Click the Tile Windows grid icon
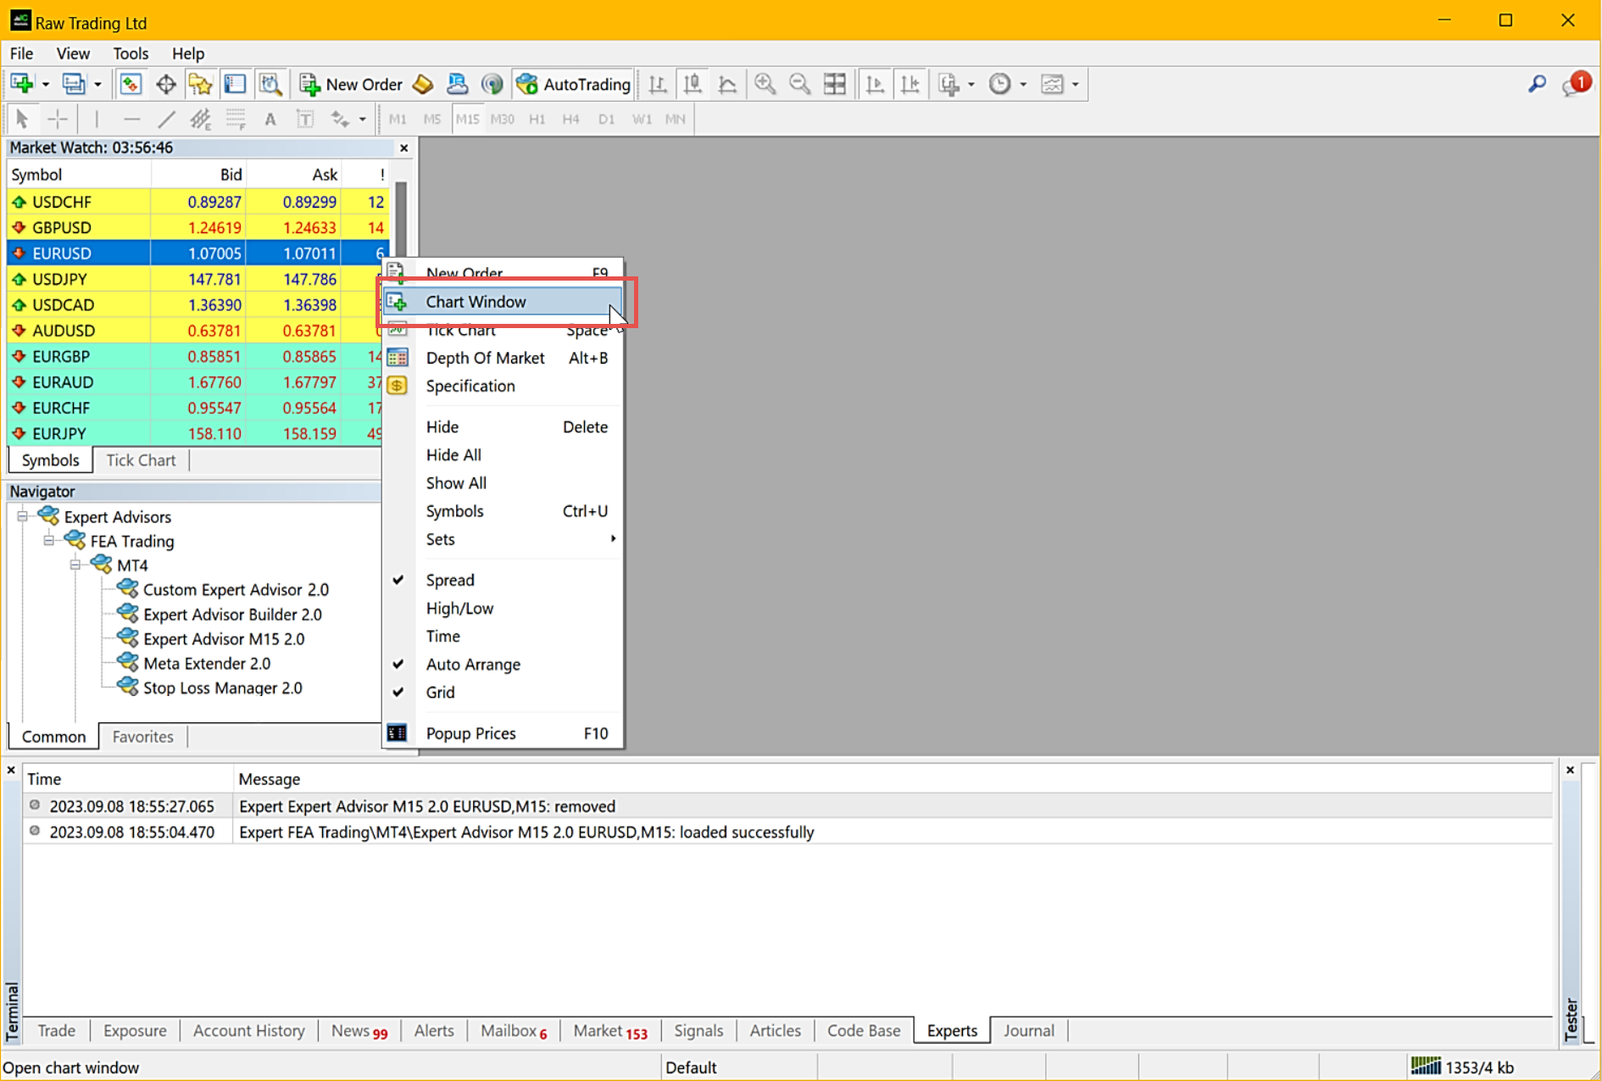Screen dimensions: 1602x1081 [835, 84]
